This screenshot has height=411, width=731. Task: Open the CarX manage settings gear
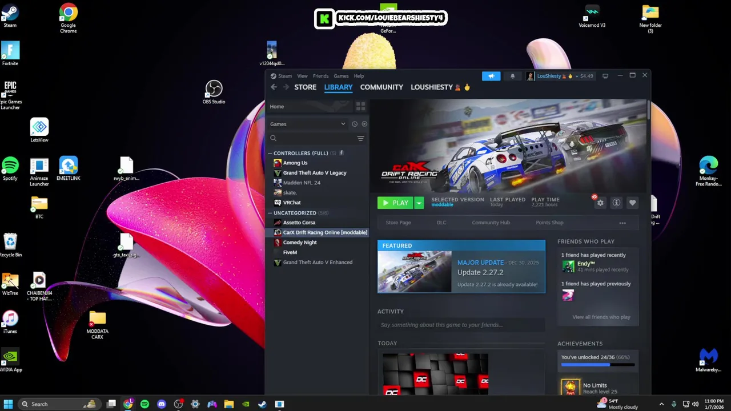coord(600,203)
